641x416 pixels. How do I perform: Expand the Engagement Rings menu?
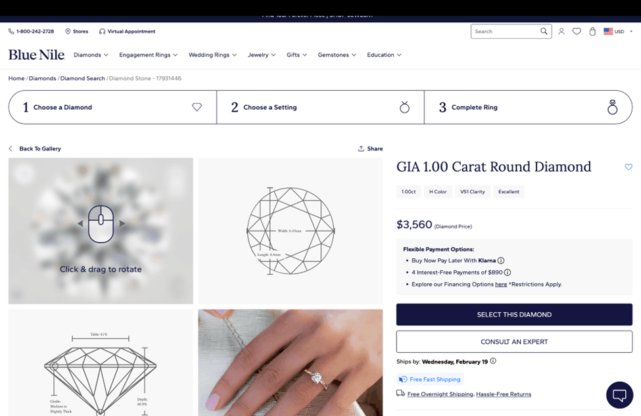[149, 55]
